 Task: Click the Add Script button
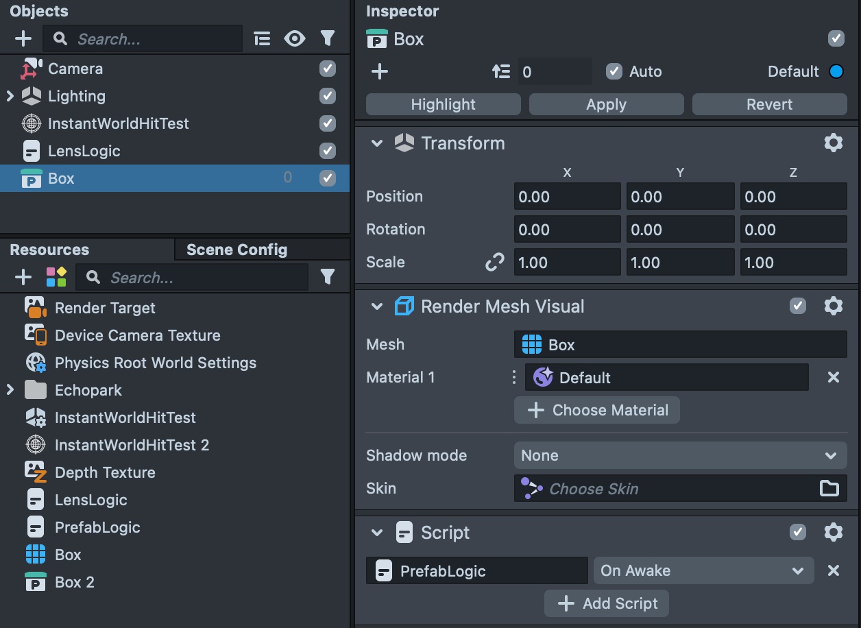pos(607,603)
